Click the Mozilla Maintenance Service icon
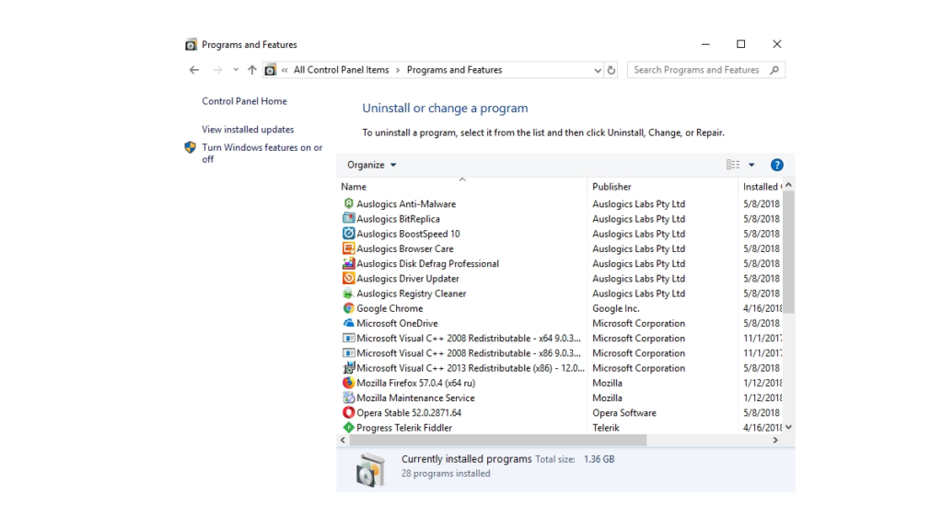The width and height of the screenshot is (943, 530). 348,397
